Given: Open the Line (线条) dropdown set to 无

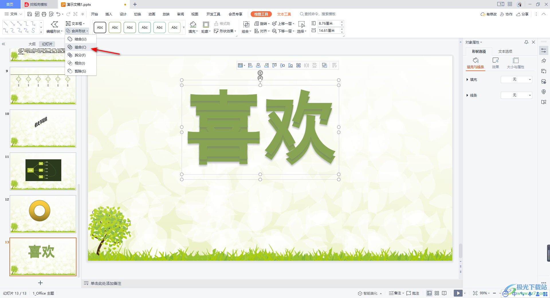Looking at the screenshot, I should [516, 95].
